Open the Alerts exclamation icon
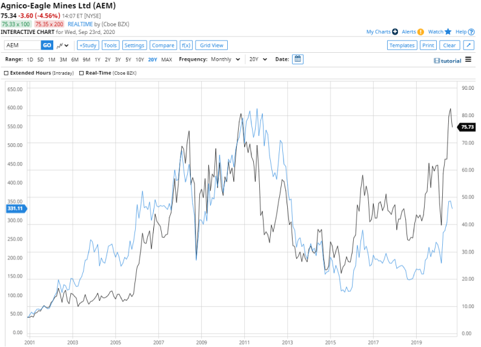The width and height of the screenshot is (481, 347). (420, 32)
